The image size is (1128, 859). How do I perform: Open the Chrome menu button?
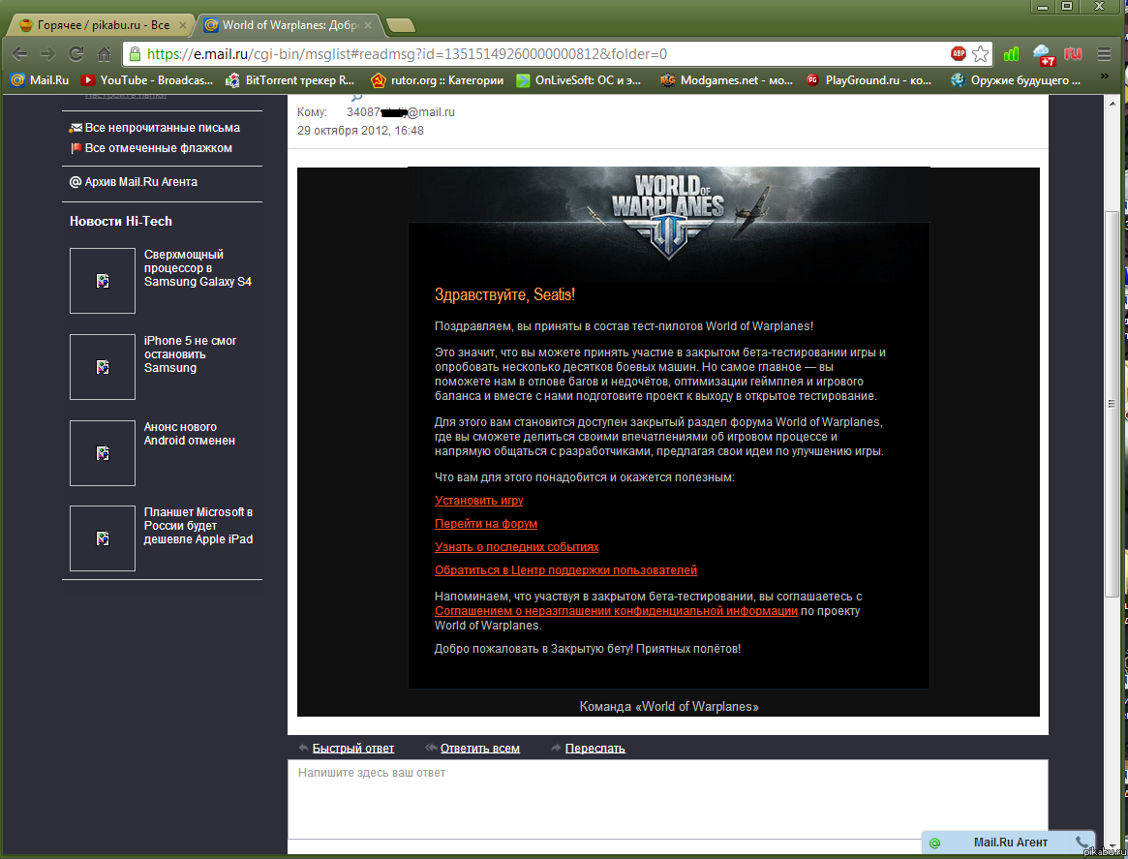point(1104,54)
